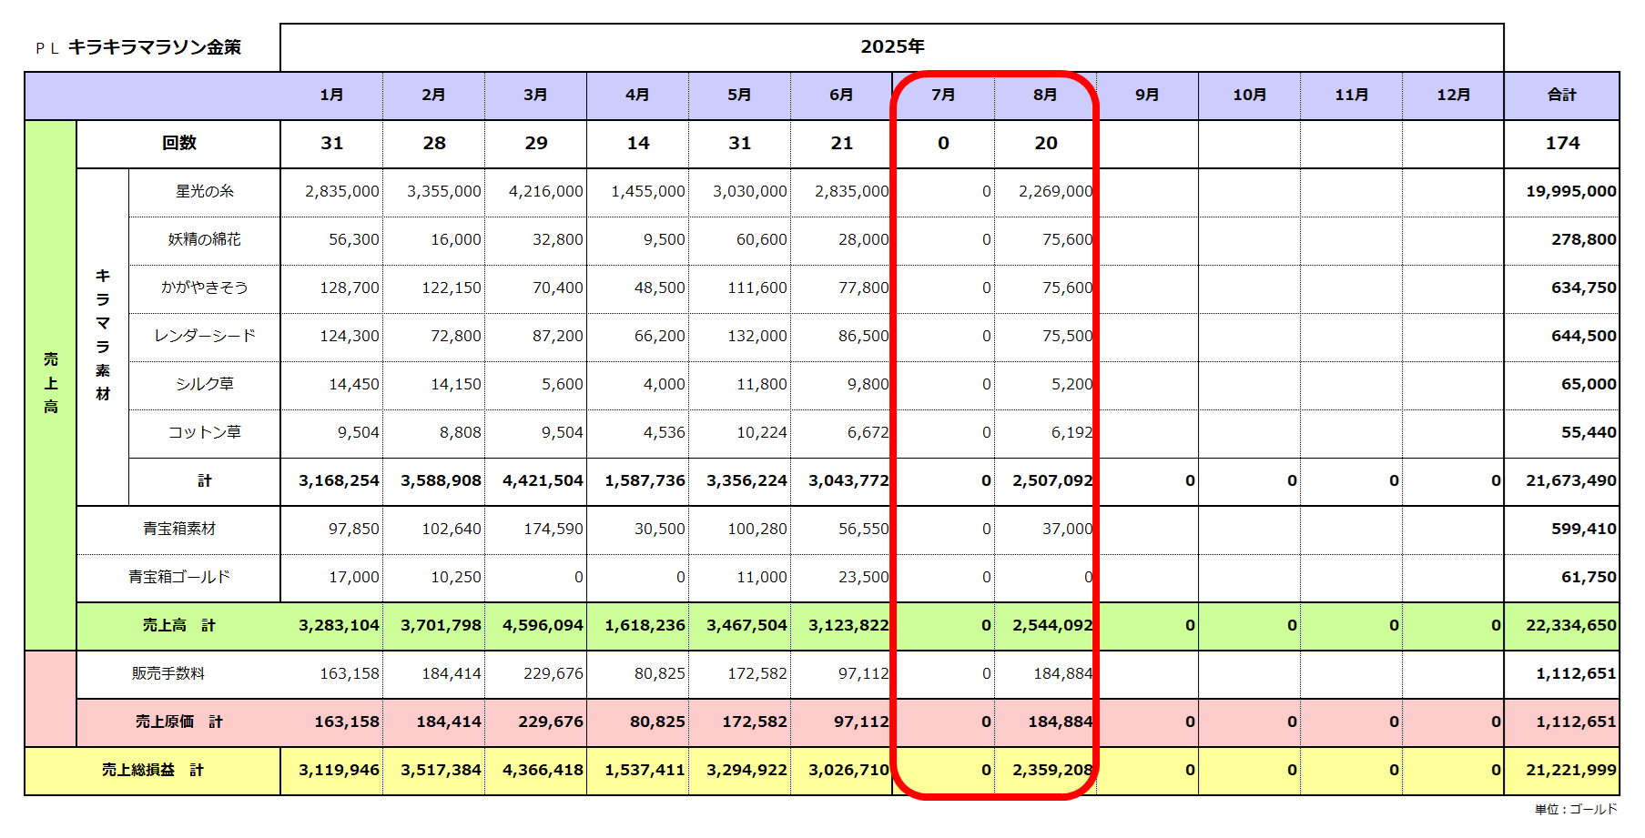Click the 回数 total cell showing 174
This screenshot has width=1645, height=838.
pos(1561,144)
